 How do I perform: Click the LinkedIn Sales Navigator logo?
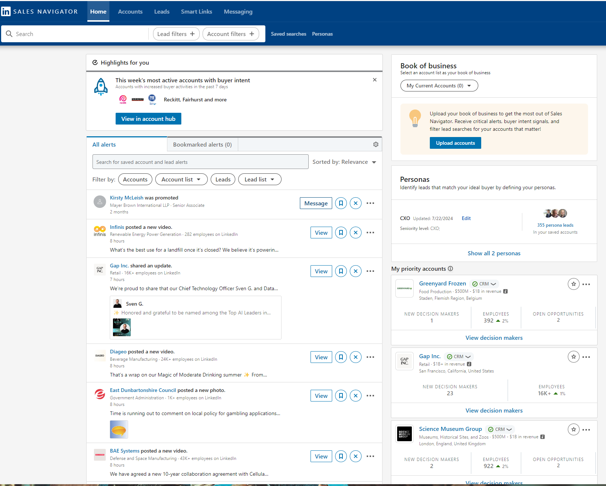pyautogui.click(x=40, y=11)
